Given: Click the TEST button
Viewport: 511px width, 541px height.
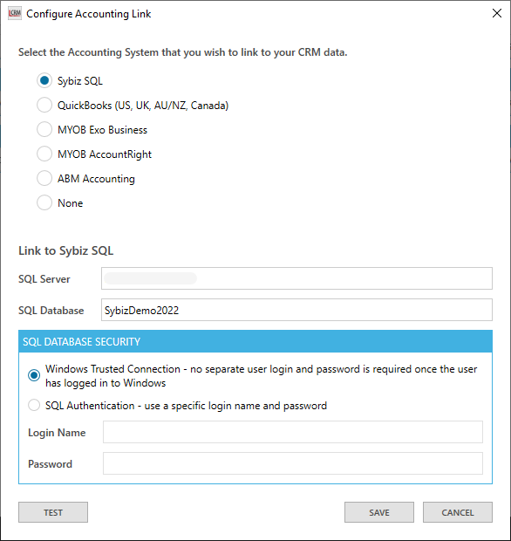Looking at the screenshot, I should [53, 512].
